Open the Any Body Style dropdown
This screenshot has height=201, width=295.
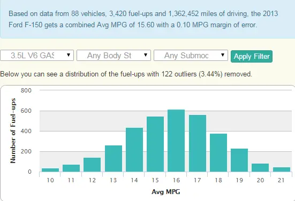point(114,56)
